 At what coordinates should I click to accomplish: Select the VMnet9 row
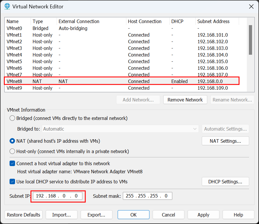tap(122, 88)
